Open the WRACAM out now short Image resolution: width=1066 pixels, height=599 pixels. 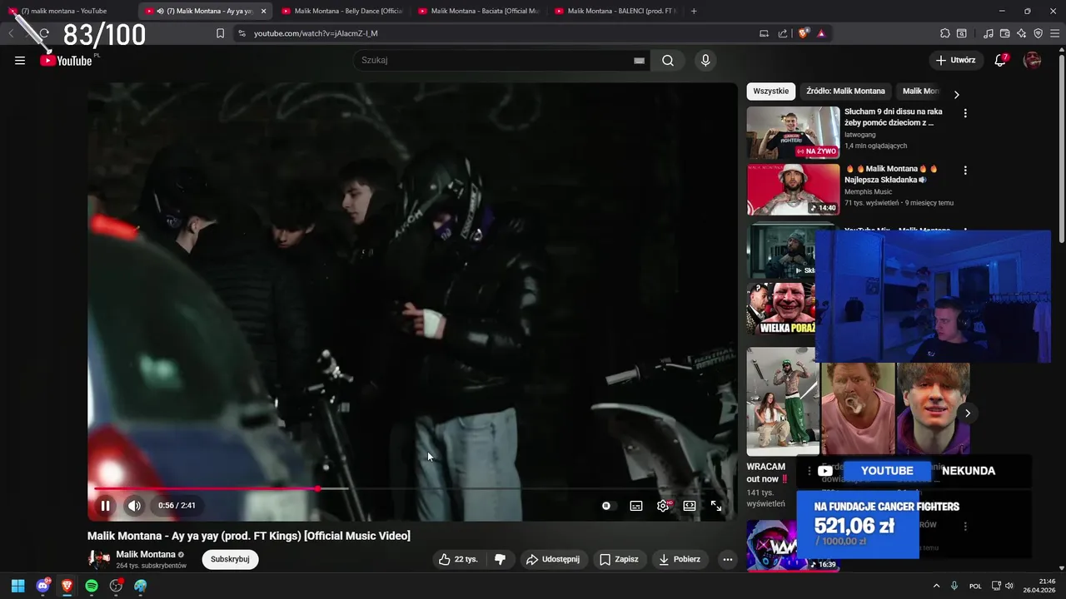[x=783, y=402]
